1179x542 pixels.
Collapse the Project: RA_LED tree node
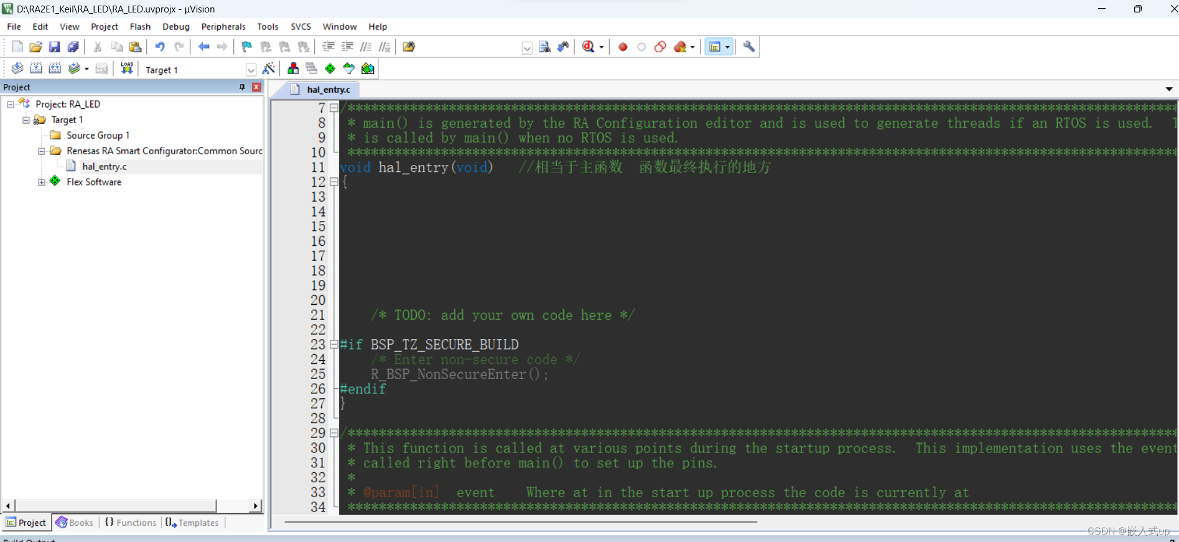pos(11,105)
